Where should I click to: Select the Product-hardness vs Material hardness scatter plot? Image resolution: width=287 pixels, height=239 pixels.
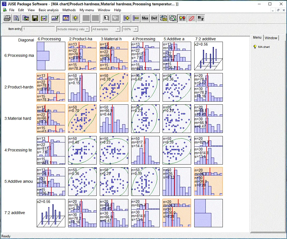tap(114, 87)
